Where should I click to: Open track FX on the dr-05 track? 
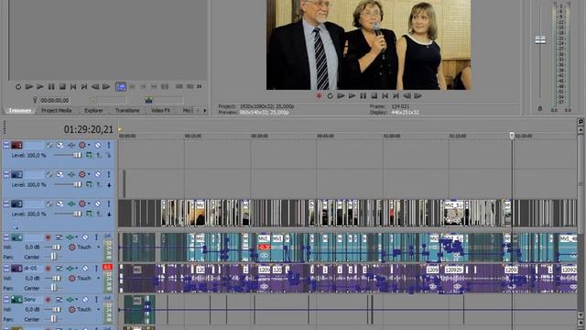tap(70, 269)
